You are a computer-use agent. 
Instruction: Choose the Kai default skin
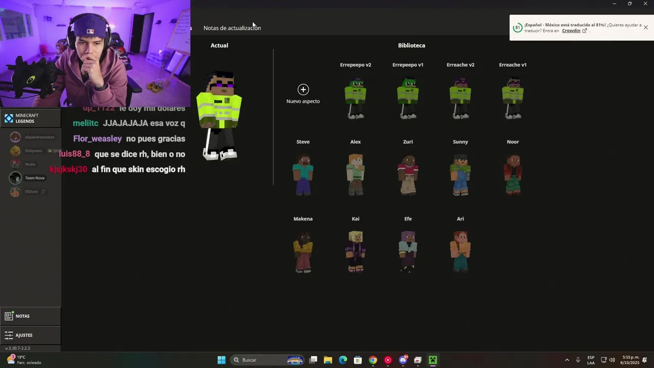(x=356, y=252)
